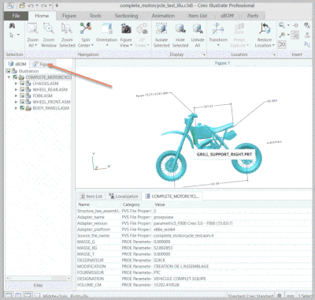Expand the WHEEL_REAR.ASM tree node
The height and width of the screenshot is (300, 315).
17,89
